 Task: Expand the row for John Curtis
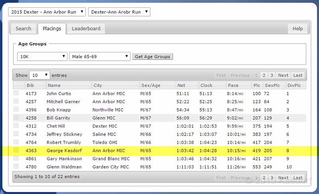point(16,93)
